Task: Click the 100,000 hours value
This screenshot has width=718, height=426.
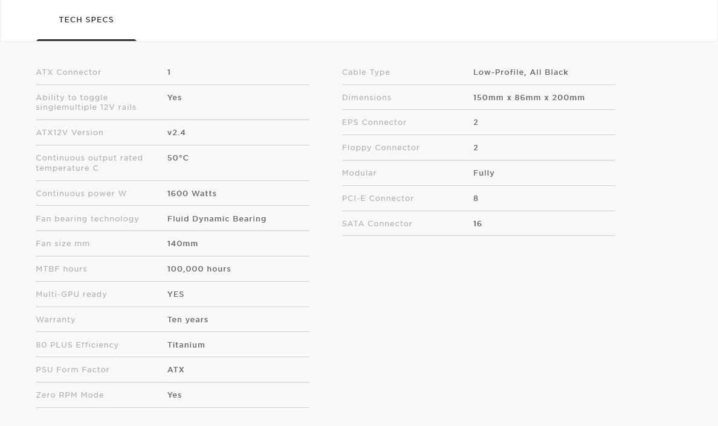Action: 199,269
